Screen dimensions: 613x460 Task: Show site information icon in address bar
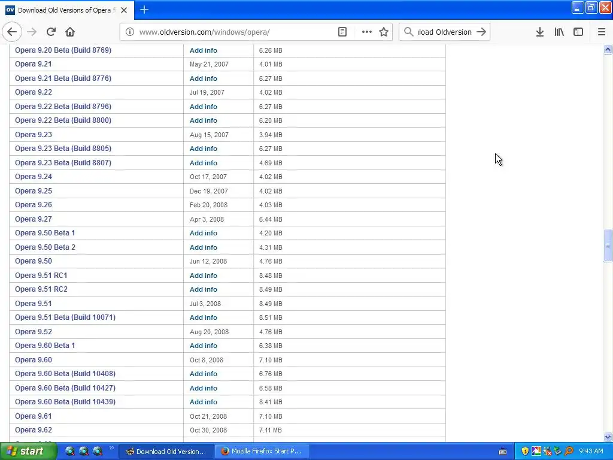coord(130,32)
